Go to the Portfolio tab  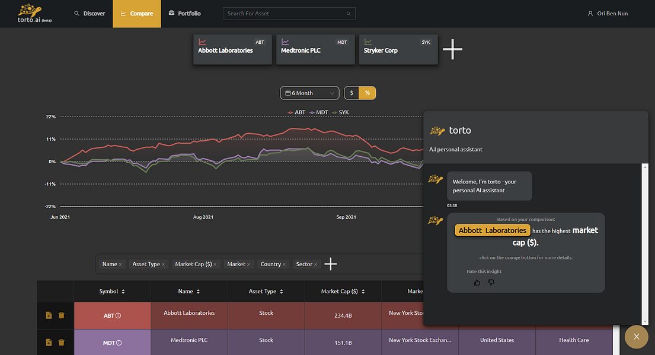pos(184,14)
